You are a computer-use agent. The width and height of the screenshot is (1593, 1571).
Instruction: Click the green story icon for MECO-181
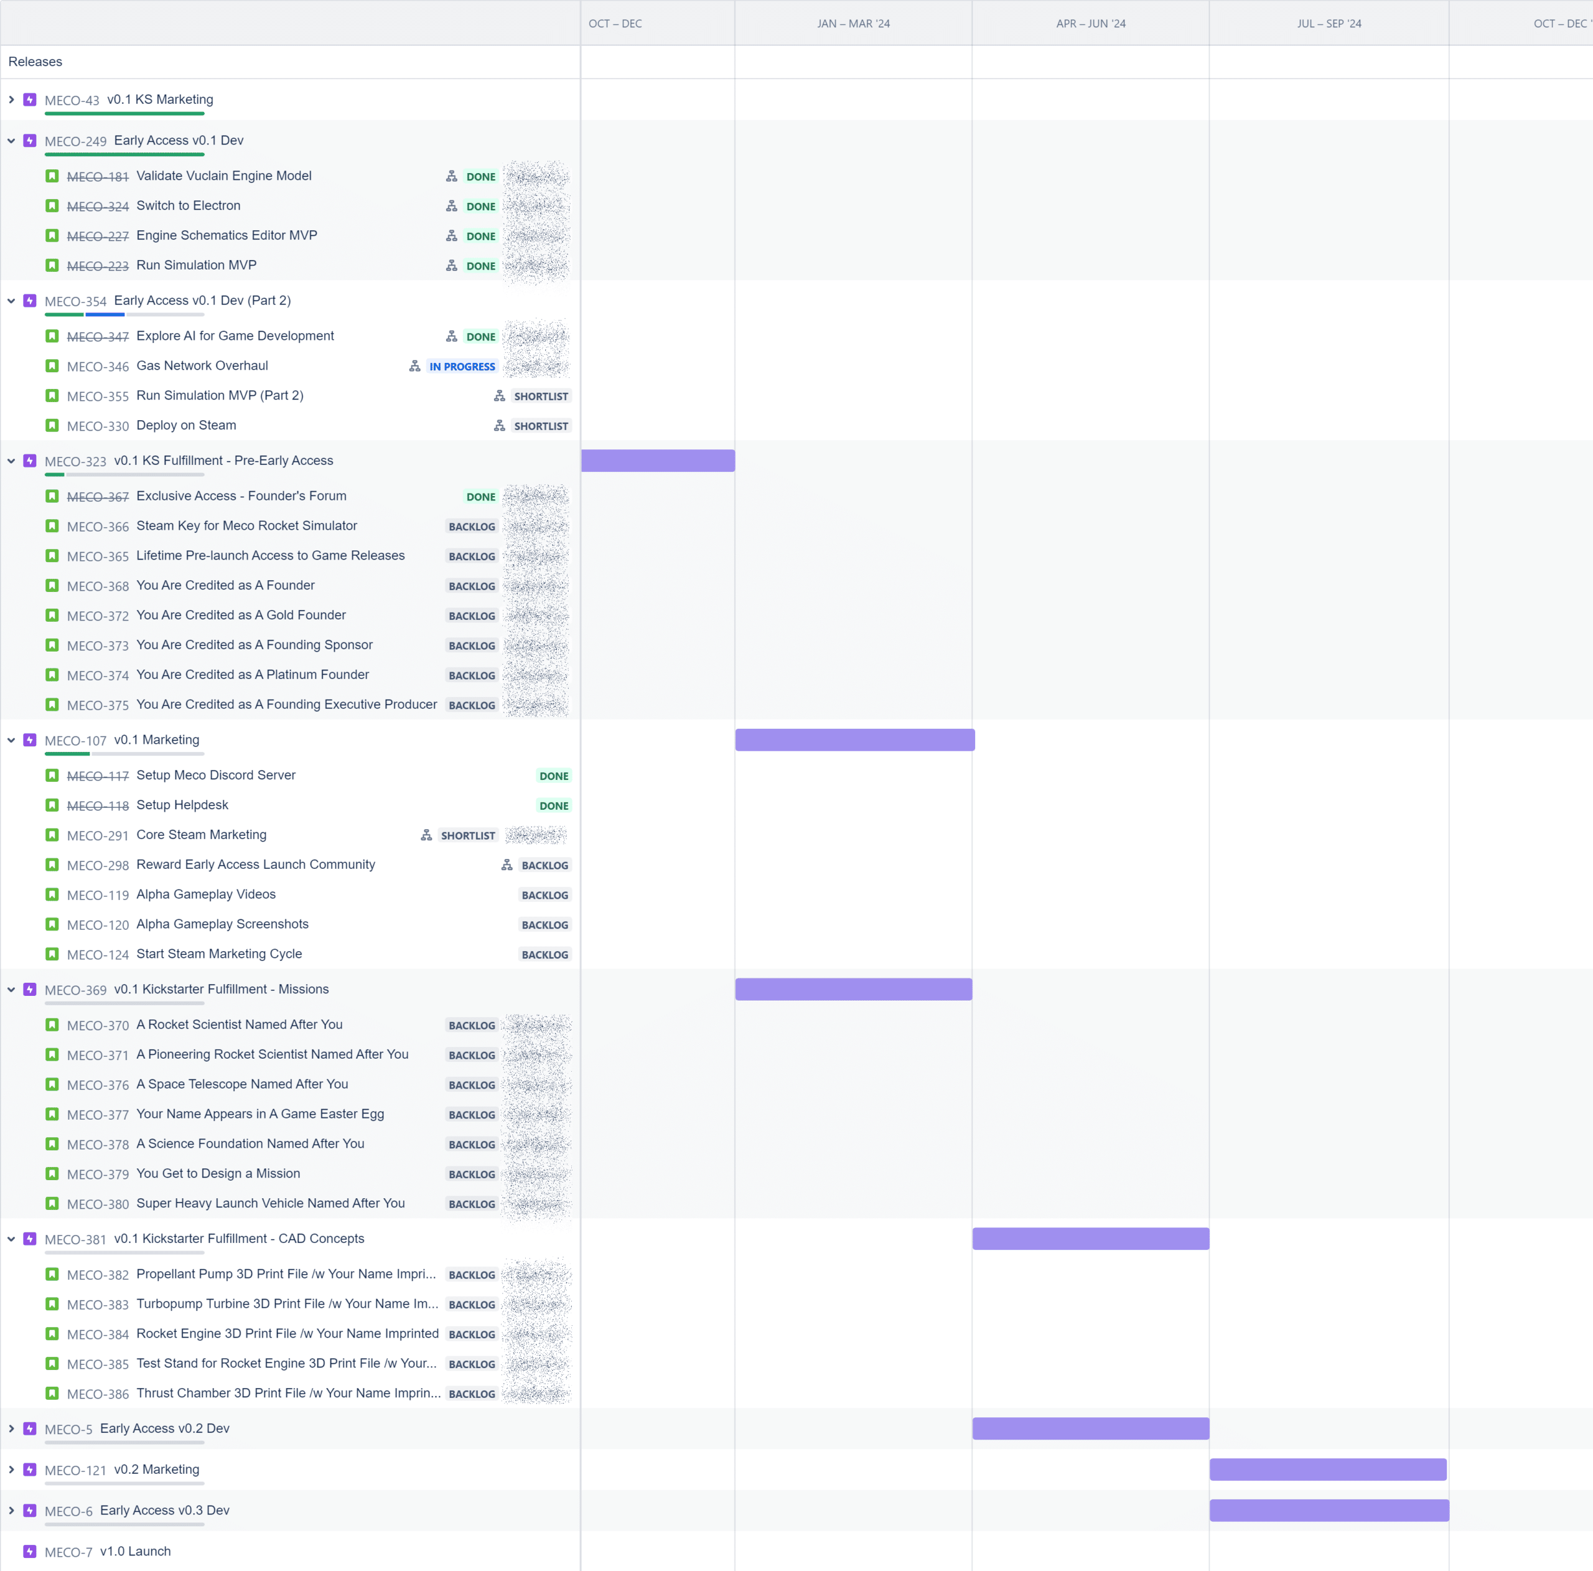[x=52, y=176]
